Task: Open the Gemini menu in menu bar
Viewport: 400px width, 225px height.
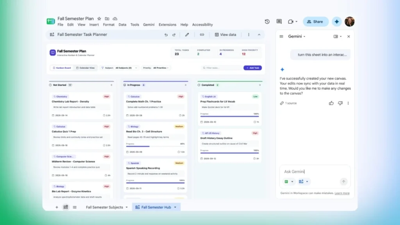Action: pos(149,25)
